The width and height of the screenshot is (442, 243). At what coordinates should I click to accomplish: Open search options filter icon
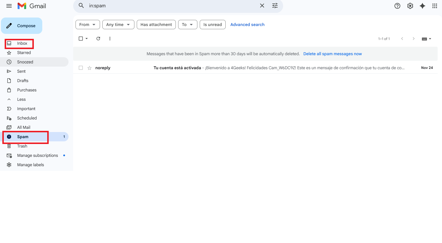(x=275, y=6)
